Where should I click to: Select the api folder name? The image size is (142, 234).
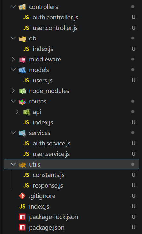click(37, 112)
